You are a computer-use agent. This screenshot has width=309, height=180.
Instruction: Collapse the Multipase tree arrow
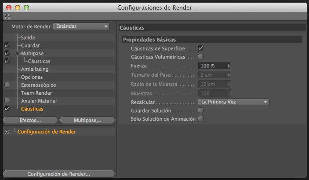coord(17,53)
